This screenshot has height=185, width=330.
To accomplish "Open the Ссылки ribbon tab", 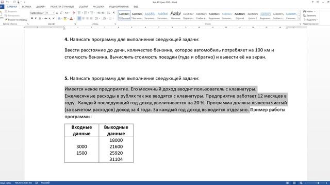I will click(x=83, y=7).
